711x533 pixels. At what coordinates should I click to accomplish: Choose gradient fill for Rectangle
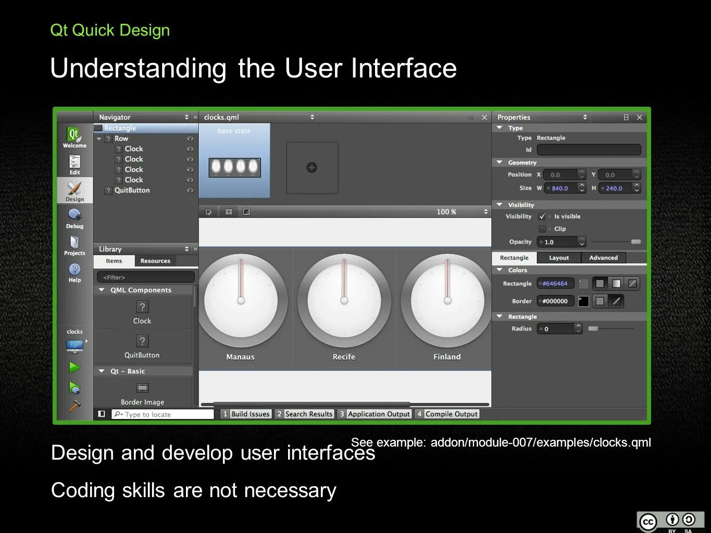pyautogui.click(x=616, y=284)
